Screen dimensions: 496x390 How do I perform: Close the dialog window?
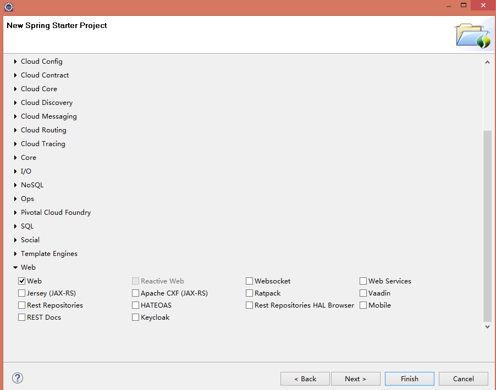[x=483, y=5]
